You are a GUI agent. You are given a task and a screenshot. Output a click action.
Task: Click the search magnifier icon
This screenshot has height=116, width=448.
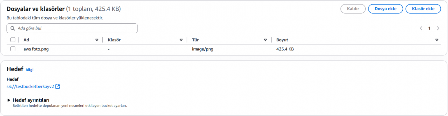coord(13,28)
